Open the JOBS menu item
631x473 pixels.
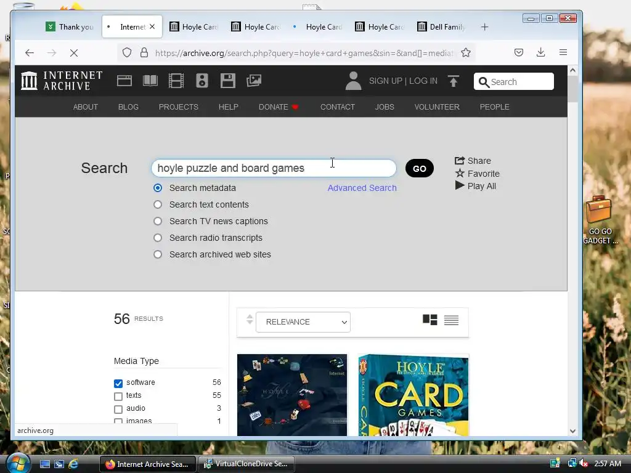click(385, 107)
